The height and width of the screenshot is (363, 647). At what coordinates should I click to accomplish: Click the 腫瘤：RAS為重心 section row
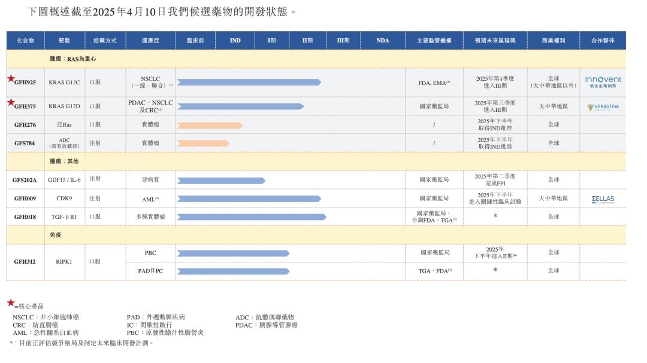[316, 59]
